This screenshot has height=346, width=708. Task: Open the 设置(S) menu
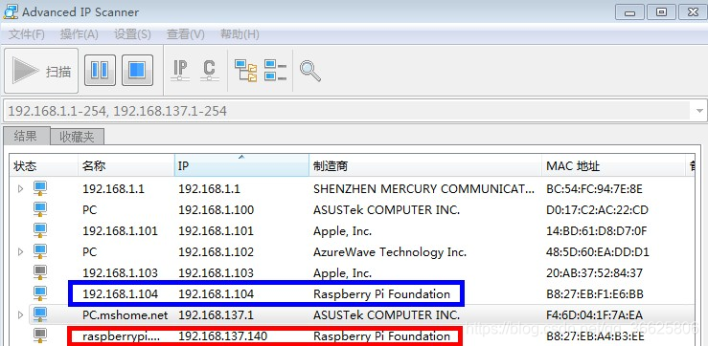tap(132, 34)
